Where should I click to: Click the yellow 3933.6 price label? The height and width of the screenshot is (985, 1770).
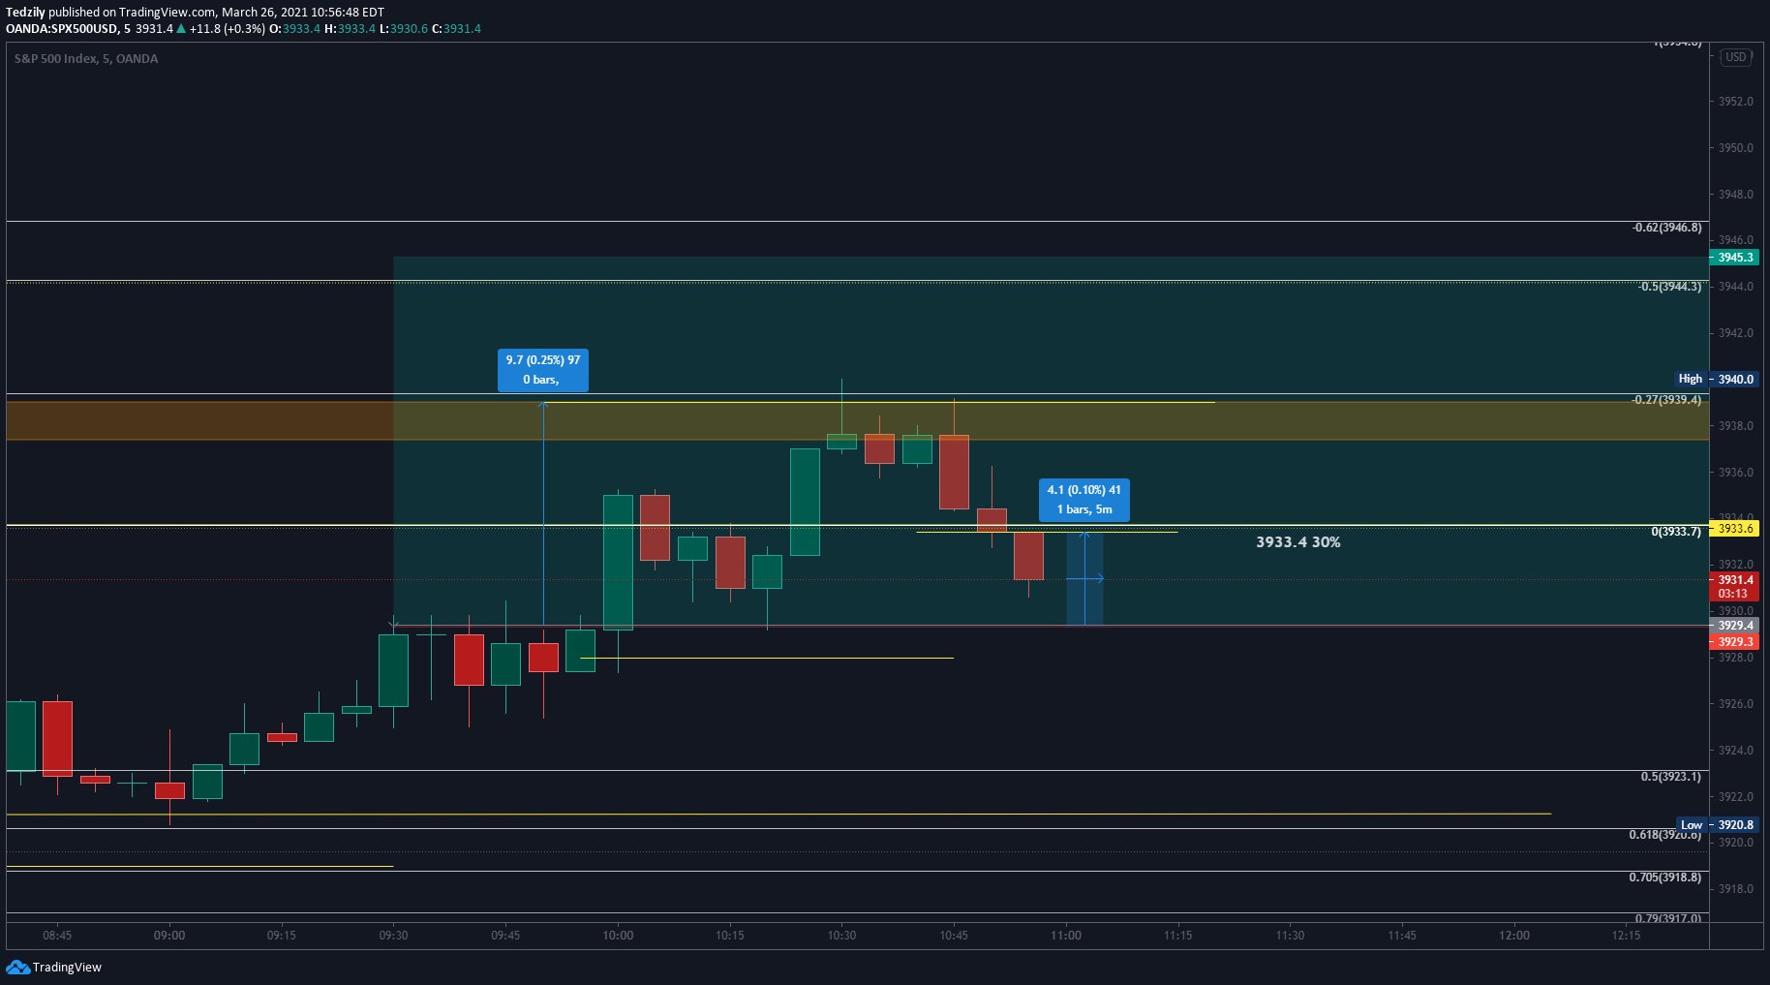coord(1734,529)
